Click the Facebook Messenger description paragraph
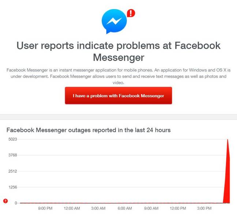Screen dimensions: 237x219 click(118, 76)
